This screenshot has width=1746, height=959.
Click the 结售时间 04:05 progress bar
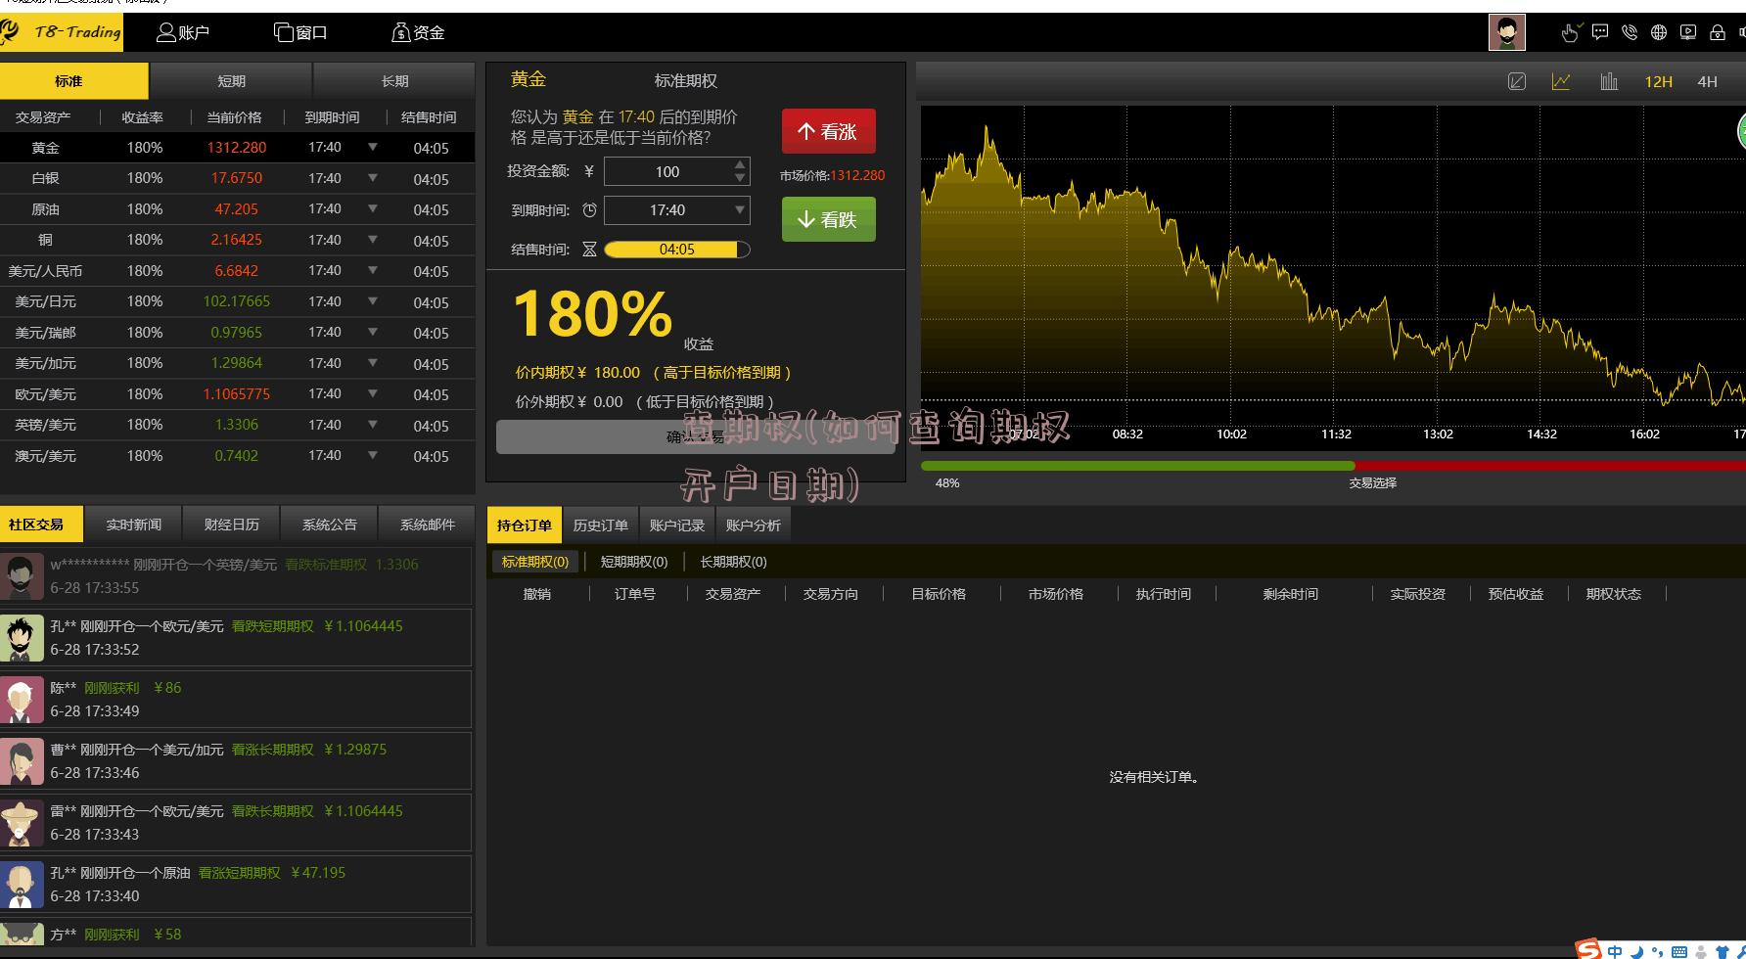677,250
